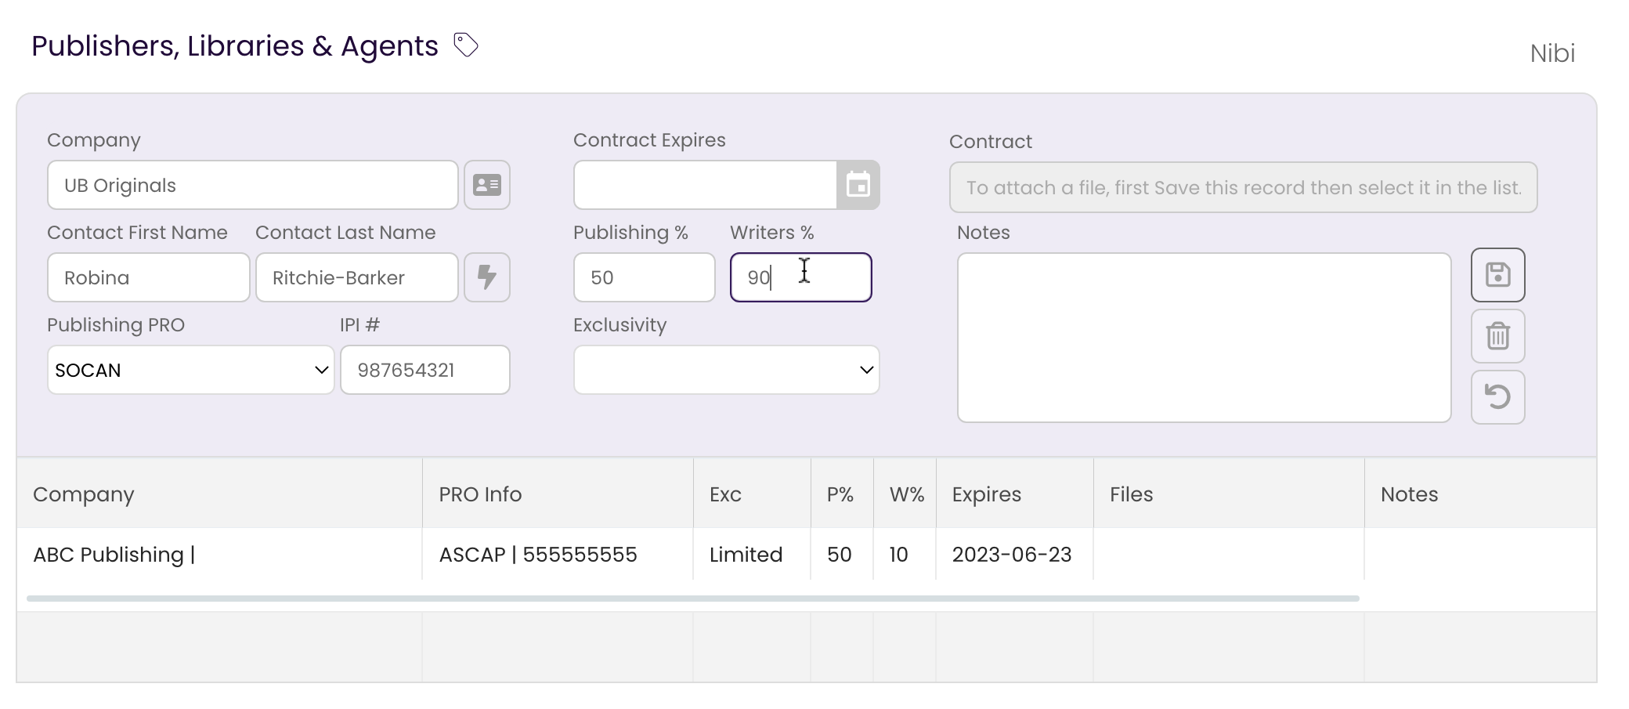Image resolution: width=1629 pixels, height=709 pixels.
Task: Select the ABC Publishing row in the list
Action: click(x=807, y=555)
